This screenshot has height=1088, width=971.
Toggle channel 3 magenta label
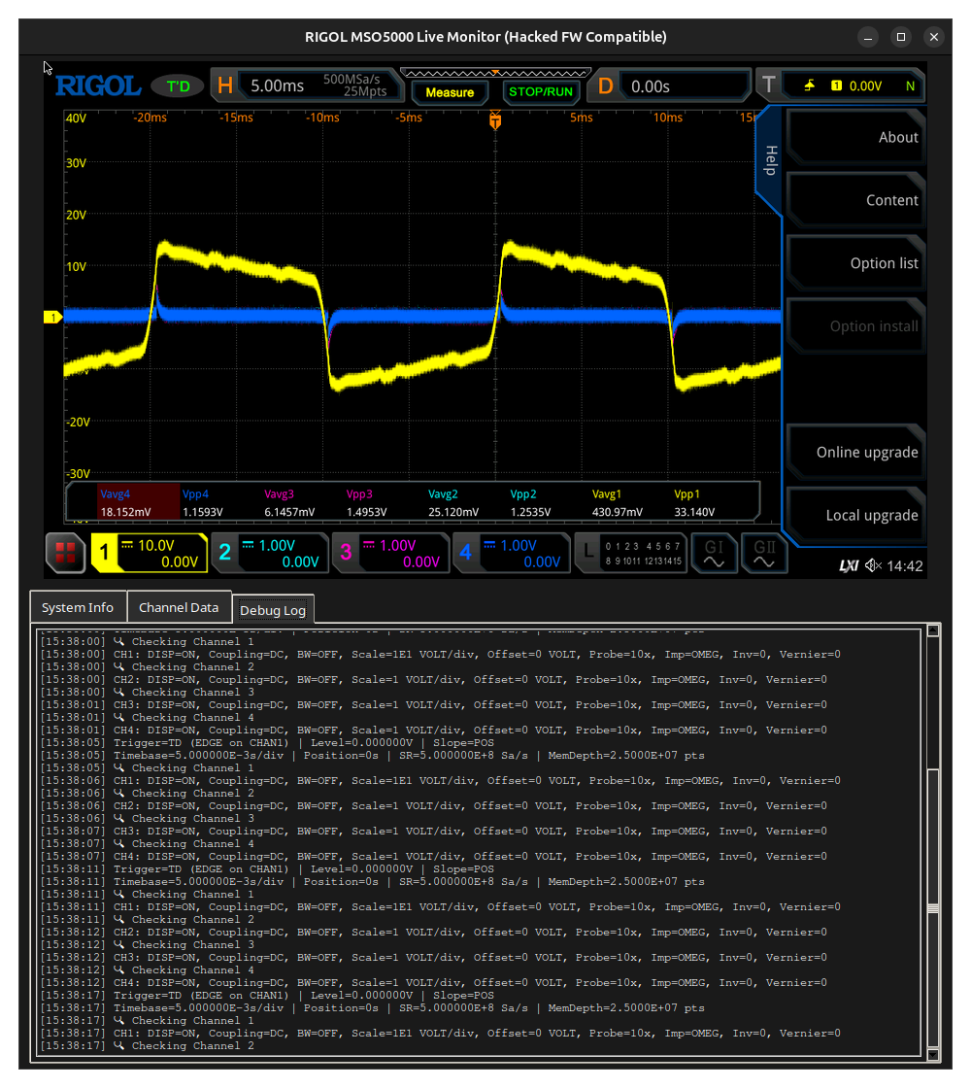[x=390, y=553]
